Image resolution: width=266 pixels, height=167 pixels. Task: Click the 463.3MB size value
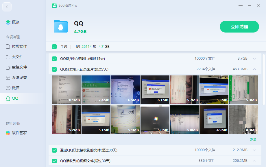click(x=240, y=69)
